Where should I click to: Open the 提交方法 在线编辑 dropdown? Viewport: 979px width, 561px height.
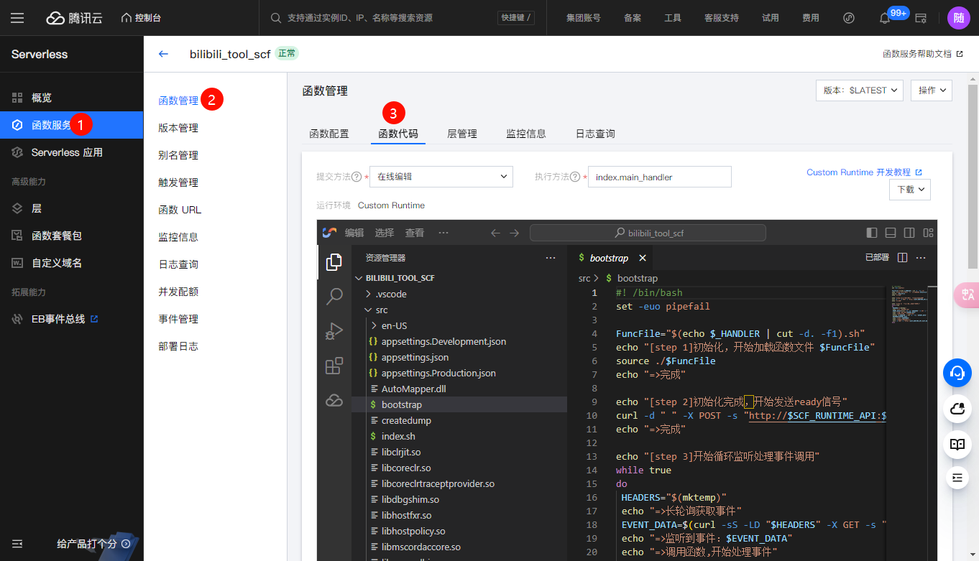[441, 177]
